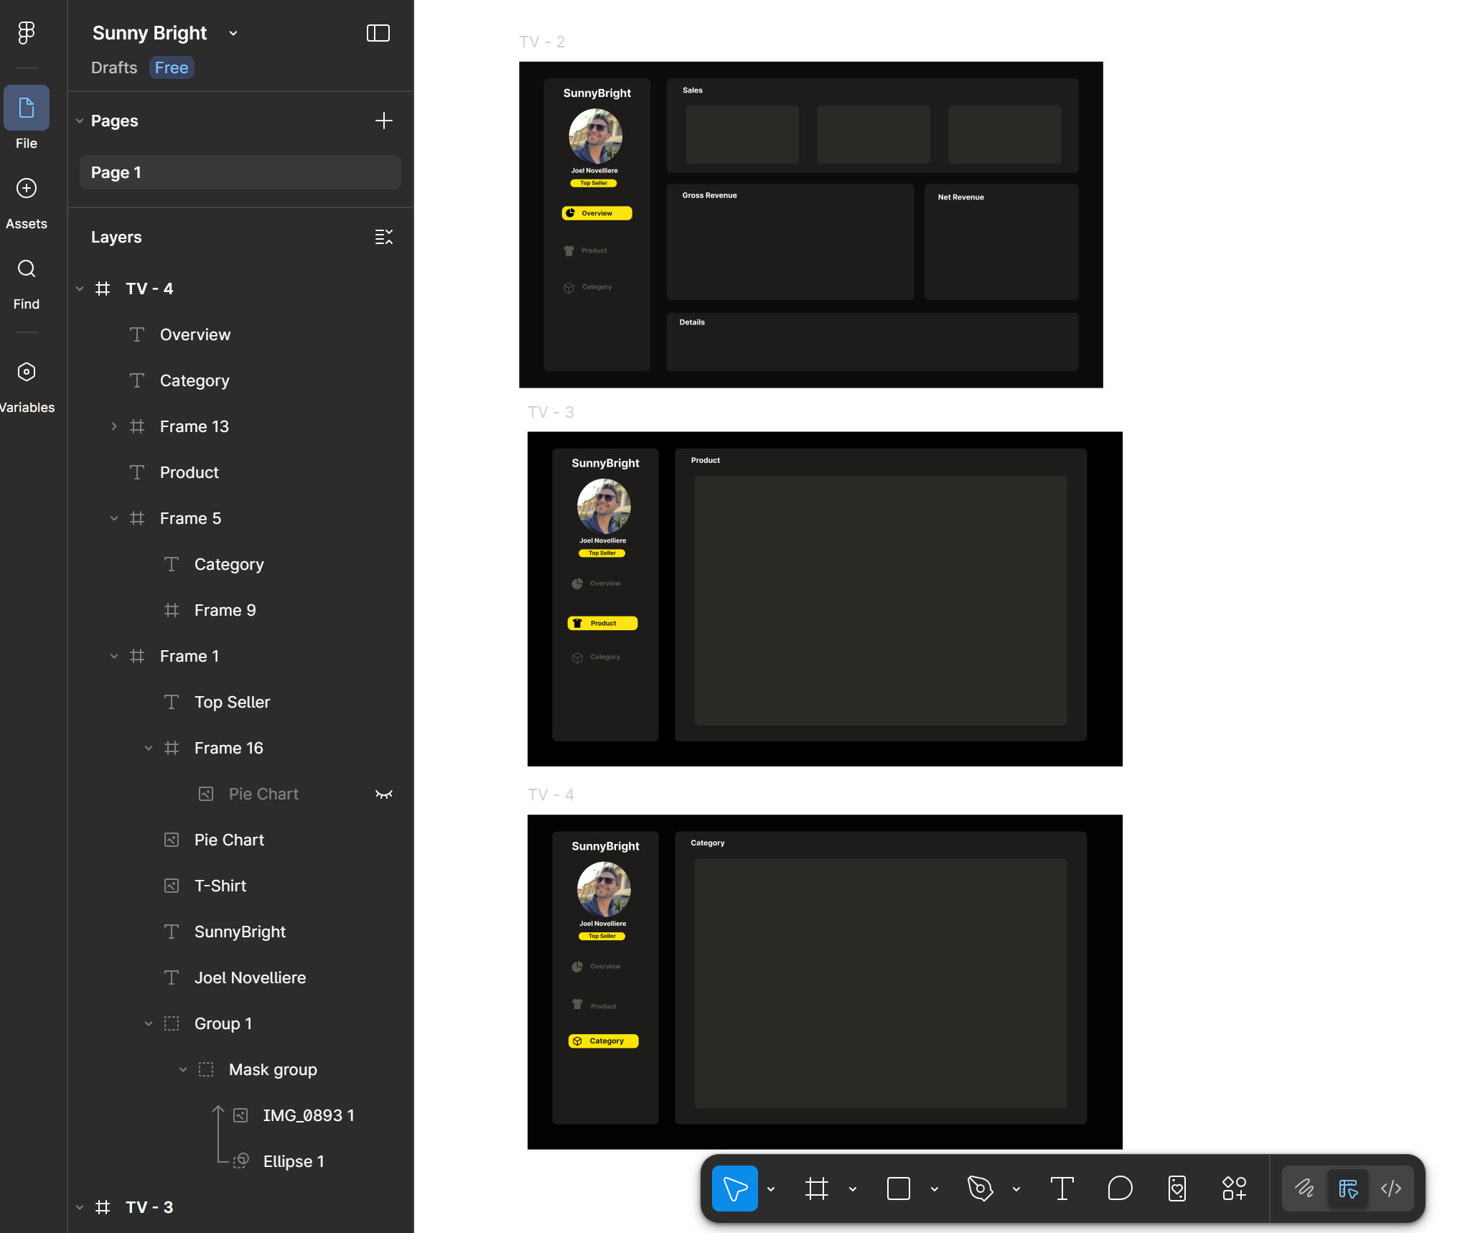The width and height of the screenshot is (1483, 1233).
Task: Switch to Draw mode toggle
Action: point(1304,1189)
